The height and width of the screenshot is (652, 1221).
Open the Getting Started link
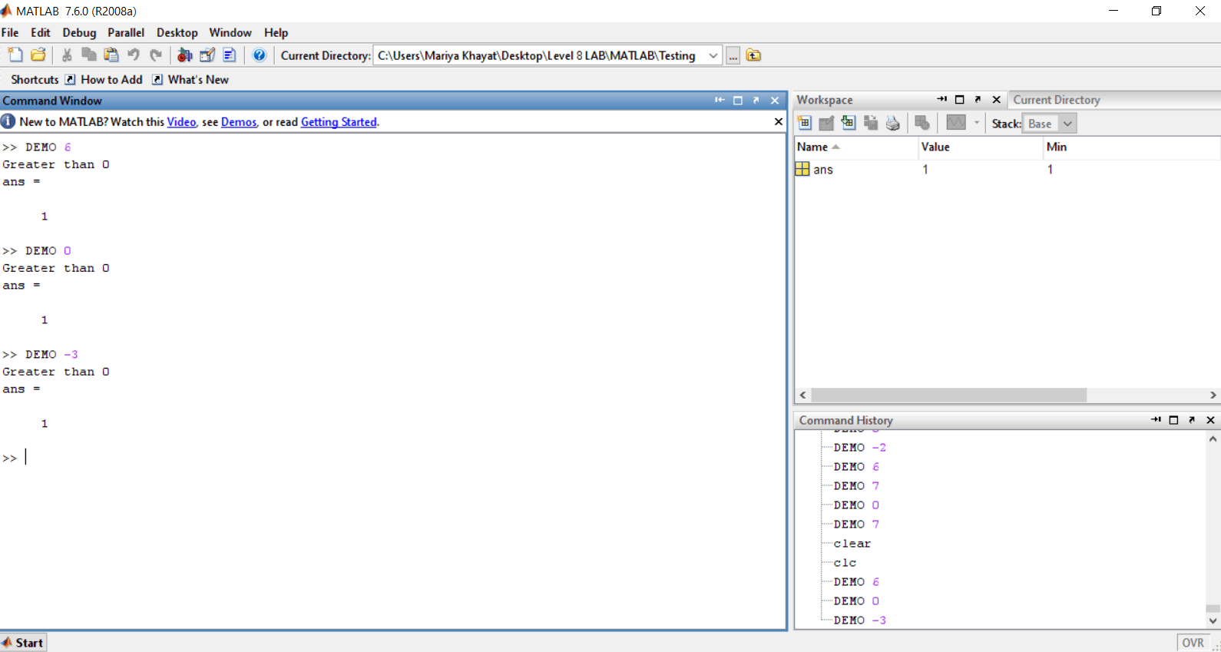pos(339,122)
